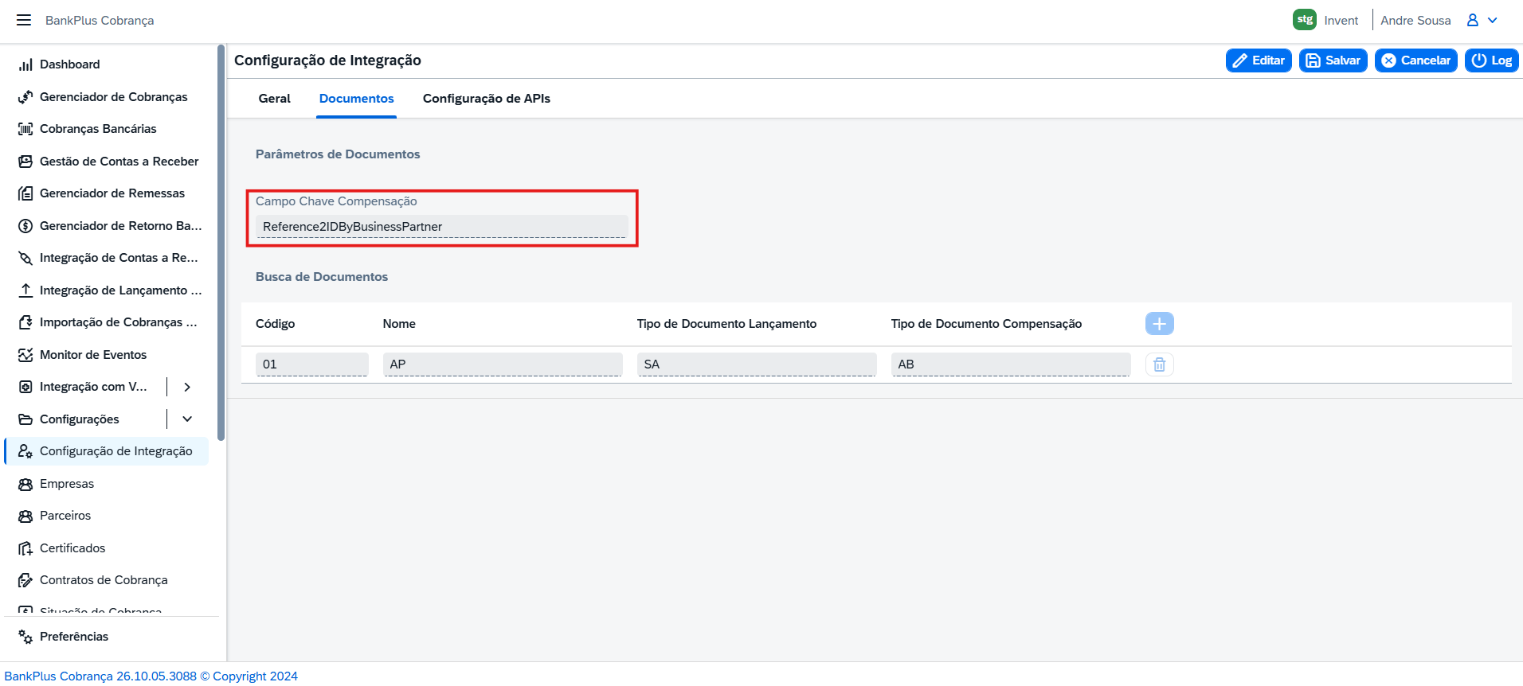Click the Importação de Cobranças icon
Screen dimensions: 1523x686
coord(25,322)
